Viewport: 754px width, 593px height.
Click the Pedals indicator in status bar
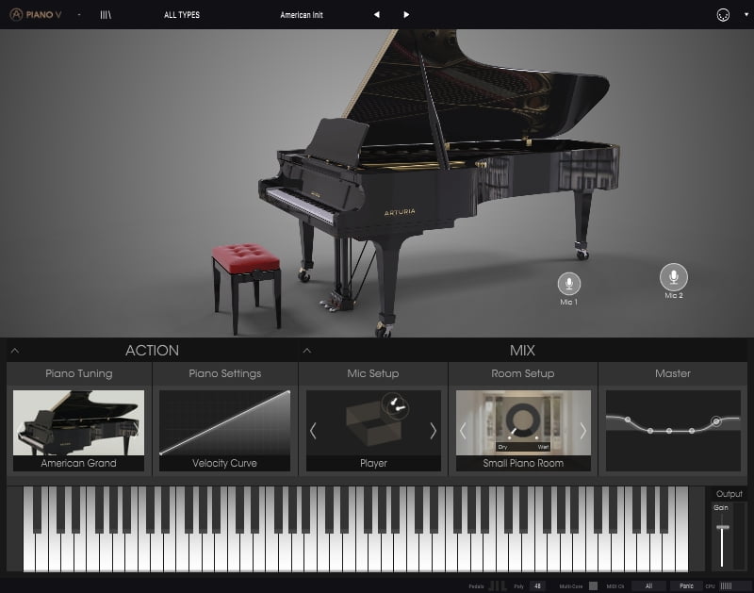point(498,585)
